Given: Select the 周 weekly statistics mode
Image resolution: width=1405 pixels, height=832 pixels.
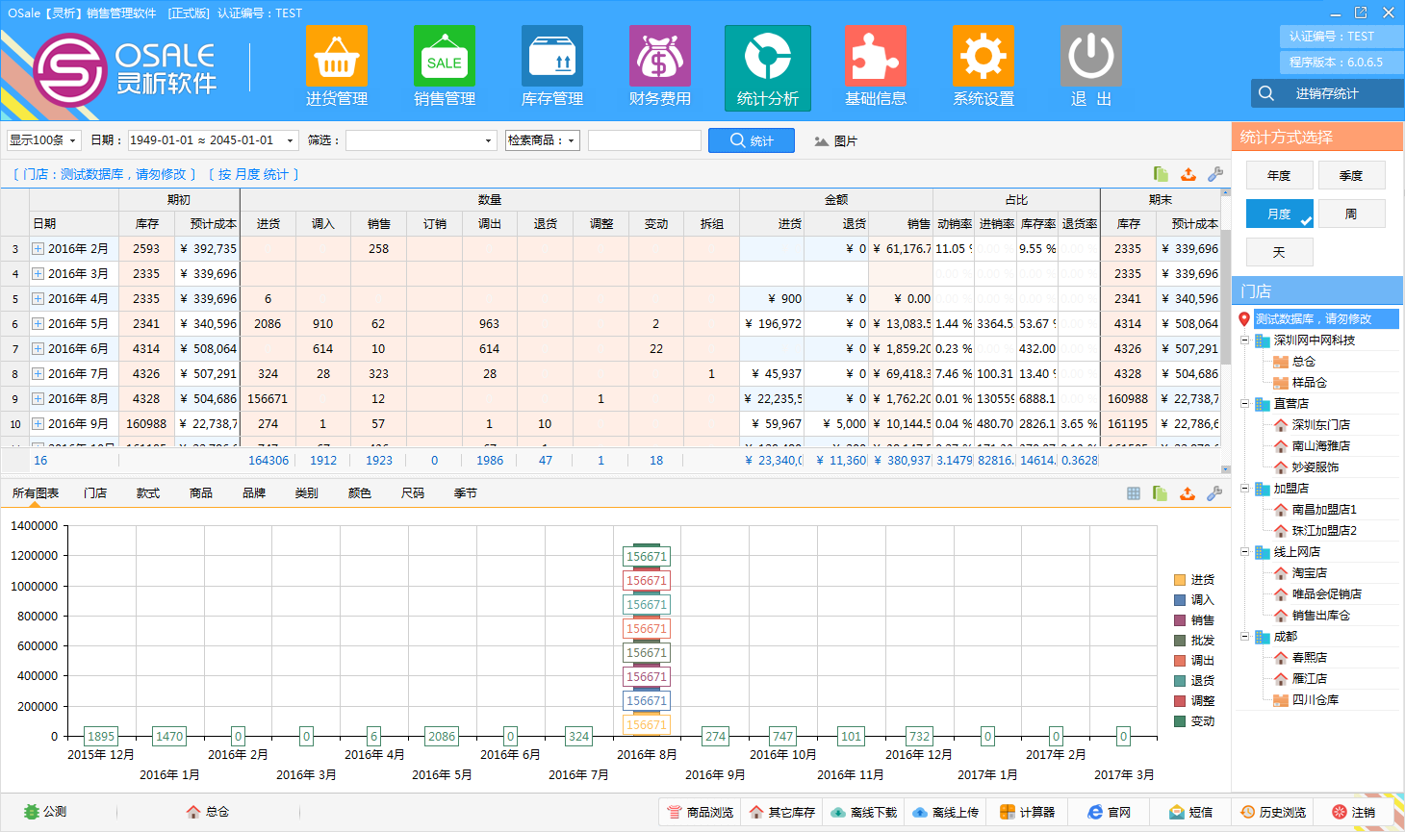Looking at the screenshot, I should click(1351, 214).
